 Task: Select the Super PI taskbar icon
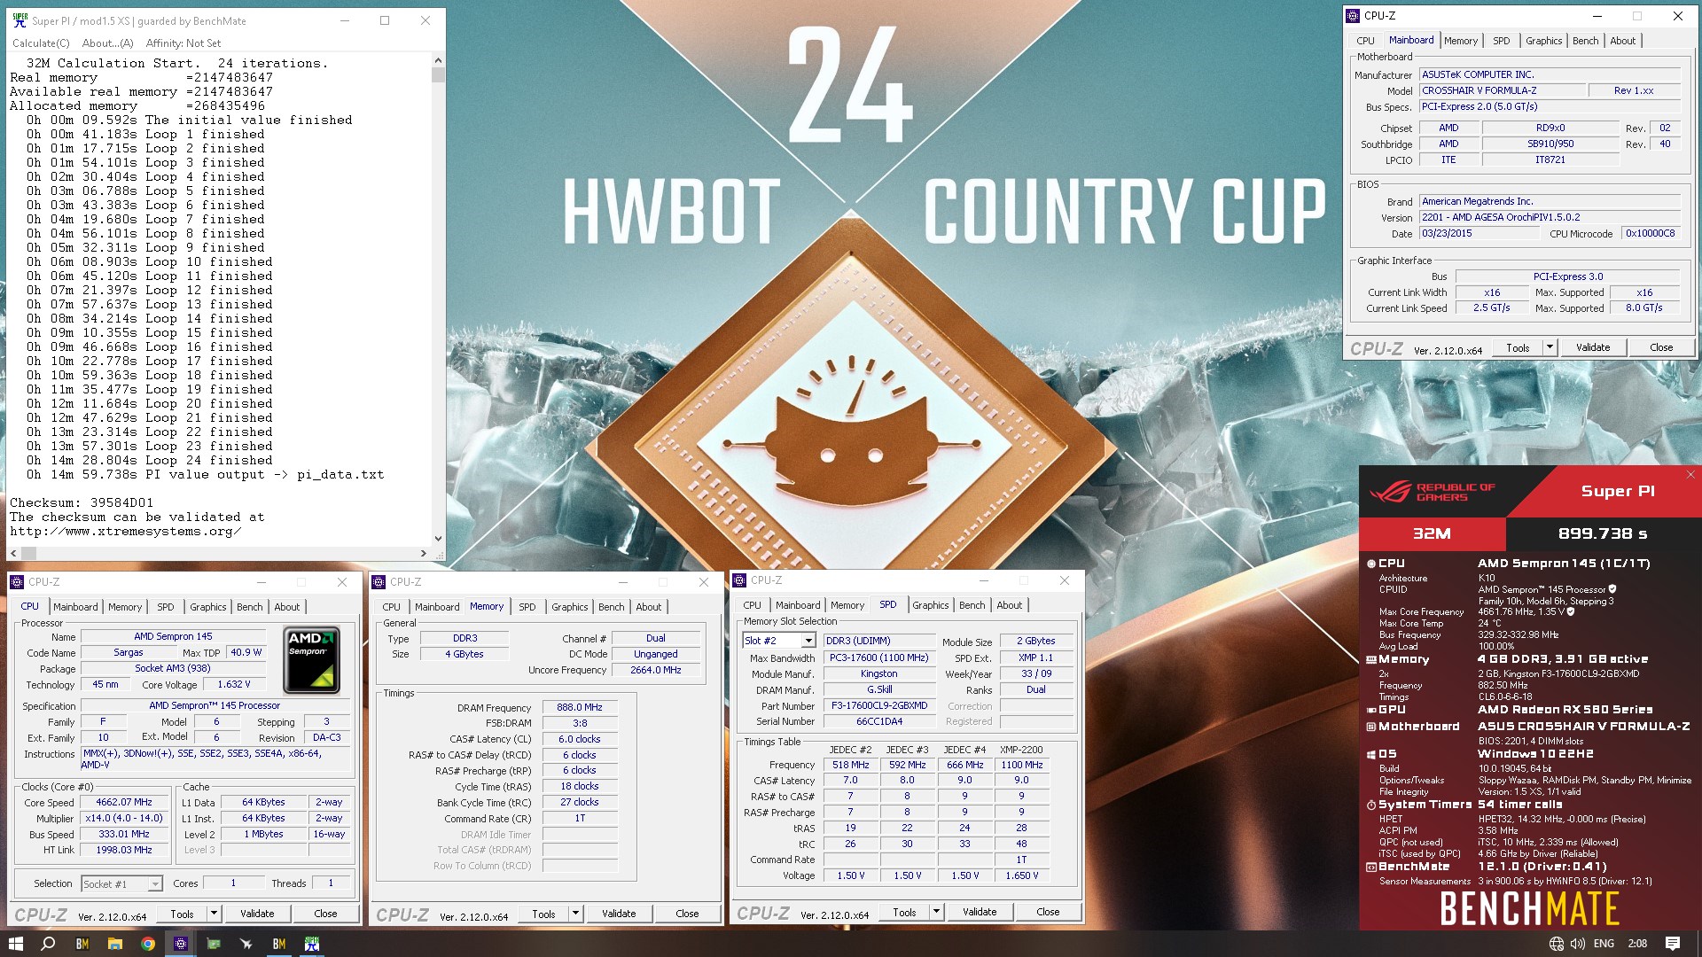coord(312,944)
